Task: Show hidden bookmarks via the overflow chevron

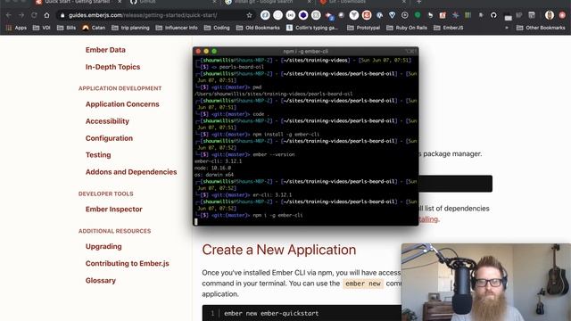Action: (507, 28)
